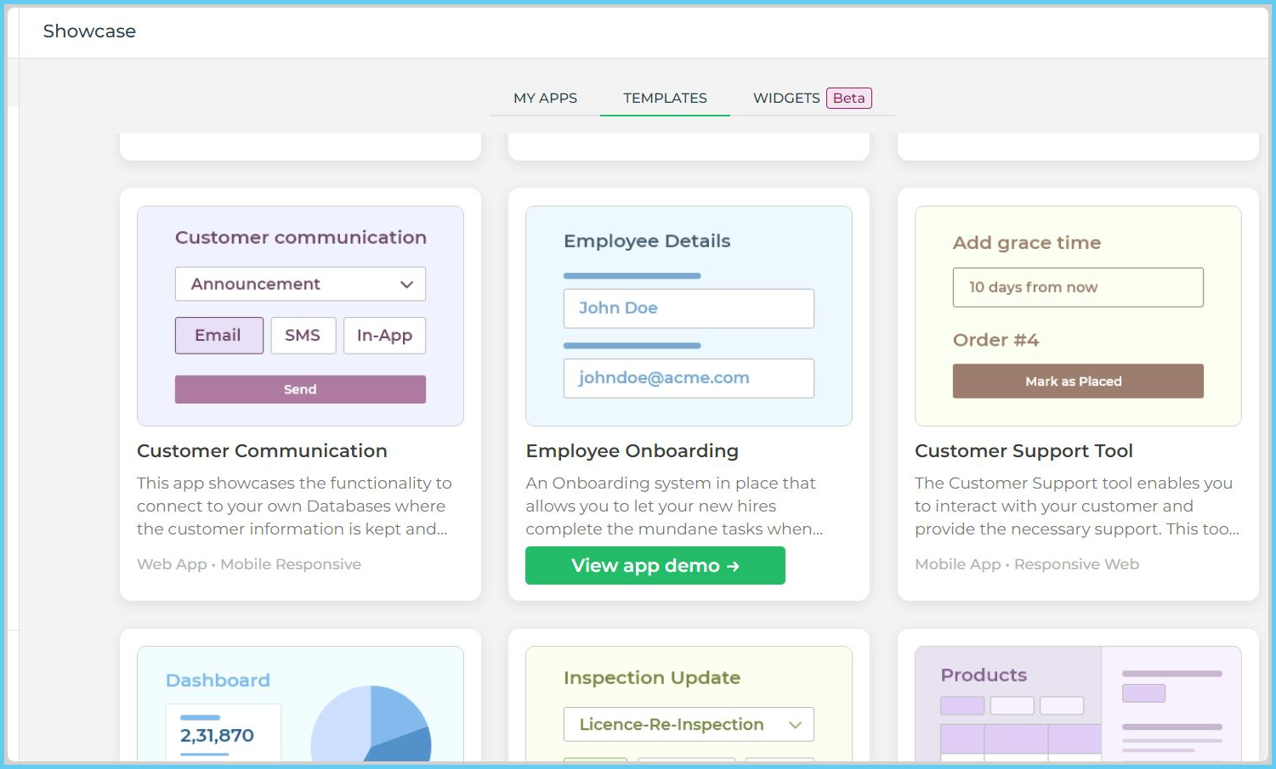Open the WIDGETS tab
Screen dimensions: 1276x769
(x=785, y=98)
